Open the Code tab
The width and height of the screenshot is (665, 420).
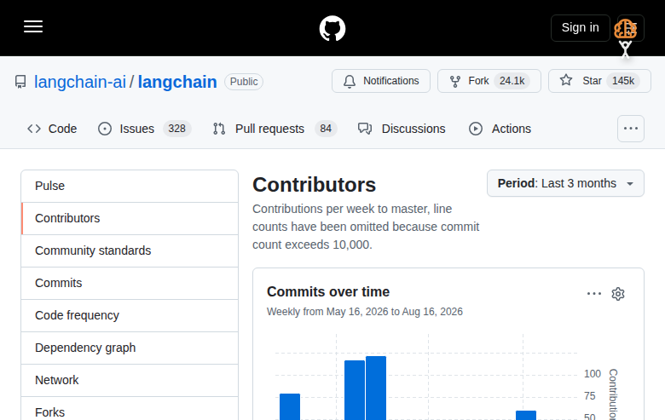(x=52, y=129)
